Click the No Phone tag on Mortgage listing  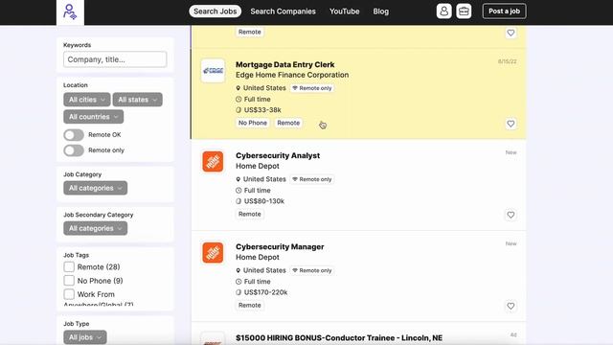253,123
